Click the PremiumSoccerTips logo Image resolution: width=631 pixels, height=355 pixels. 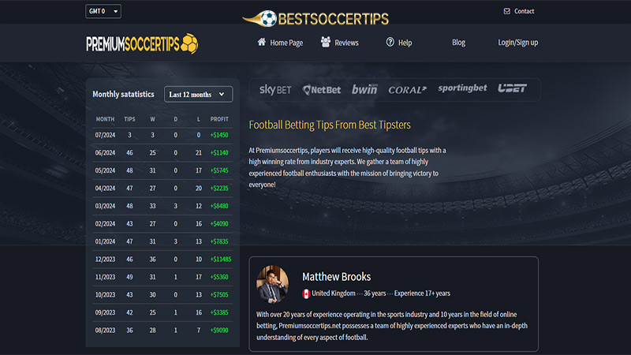point(142,43)
